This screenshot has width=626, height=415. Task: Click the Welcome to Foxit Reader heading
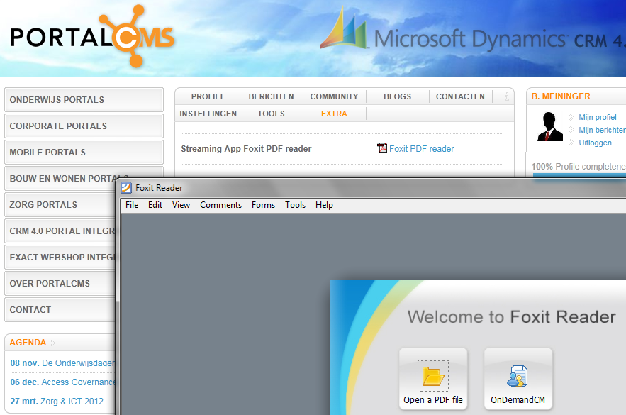point(511,317)
